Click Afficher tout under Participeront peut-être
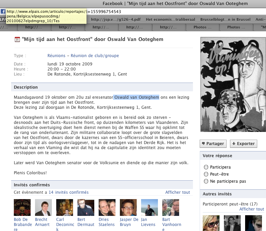 tap(252, 209)
